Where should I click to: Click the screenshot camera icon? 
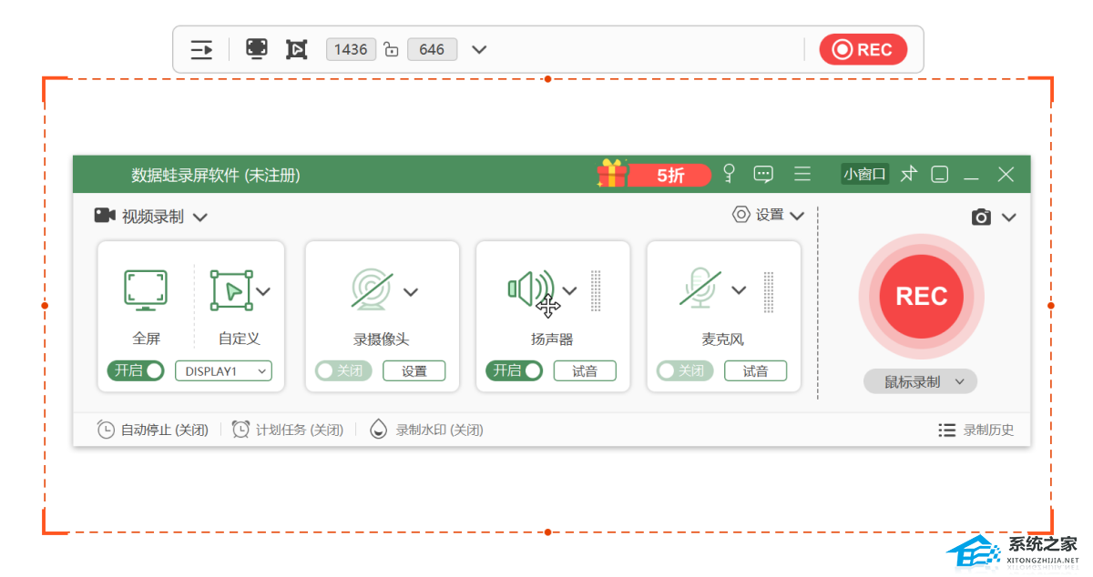tap(981, 217)
